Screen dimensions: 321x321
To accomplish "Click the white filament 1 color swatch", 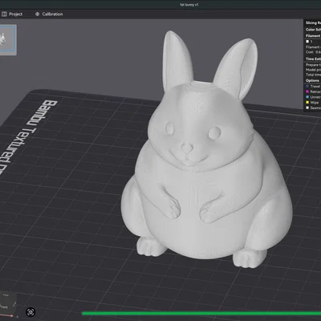I will tap(307, 42).
